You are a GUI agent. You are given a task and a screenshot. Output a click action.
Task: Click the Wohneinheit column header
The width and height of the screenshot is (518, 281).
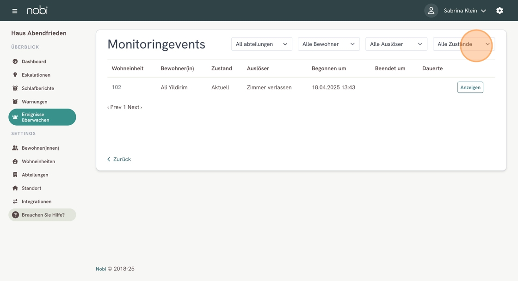pyautogui.click(x=128, y=68)
